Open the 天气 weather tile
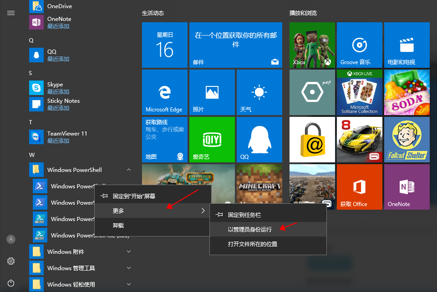Screen dimensions: 437x292 click(259, 92)
